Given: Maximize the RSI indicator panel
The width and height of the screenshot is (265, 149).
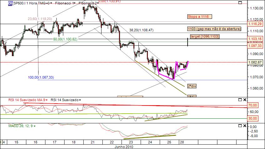Looking at the screenshot, I should pyautogui.click(x=240, y=100).
